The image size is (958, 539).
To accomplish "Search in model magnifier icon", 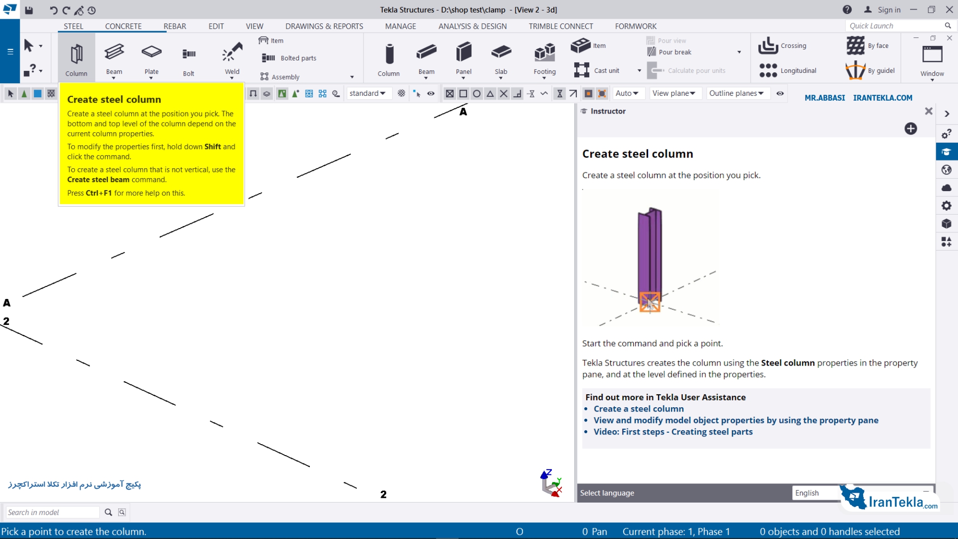I will [x=108, y=512].
